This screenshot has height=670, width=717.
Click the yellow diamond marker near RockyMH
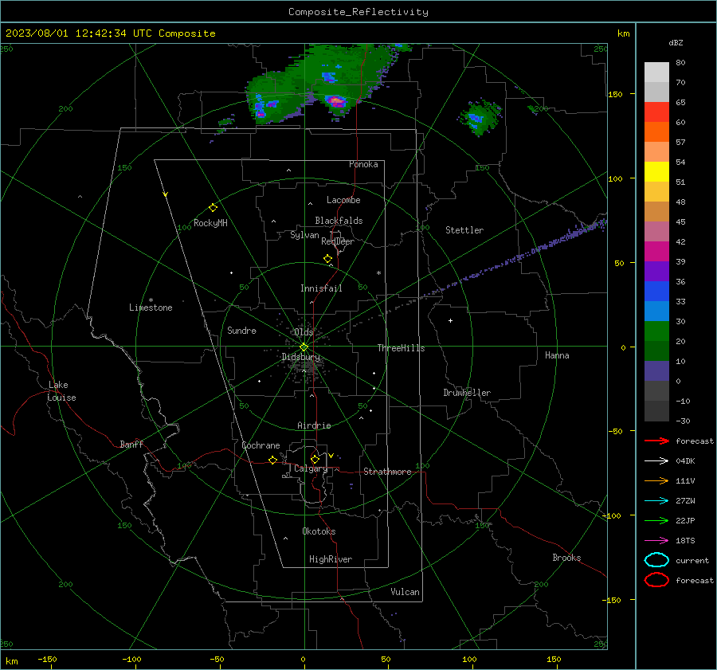(x=213, y=208)
